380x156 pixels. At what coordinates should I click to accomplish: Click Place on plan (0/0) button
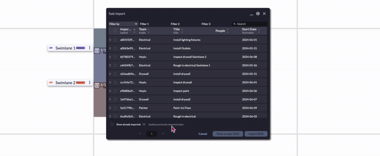click(x=228, y=134)
